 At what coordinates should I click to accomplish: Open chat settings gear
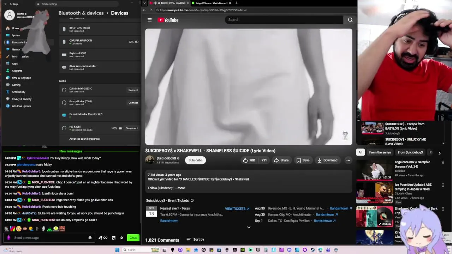122,238
